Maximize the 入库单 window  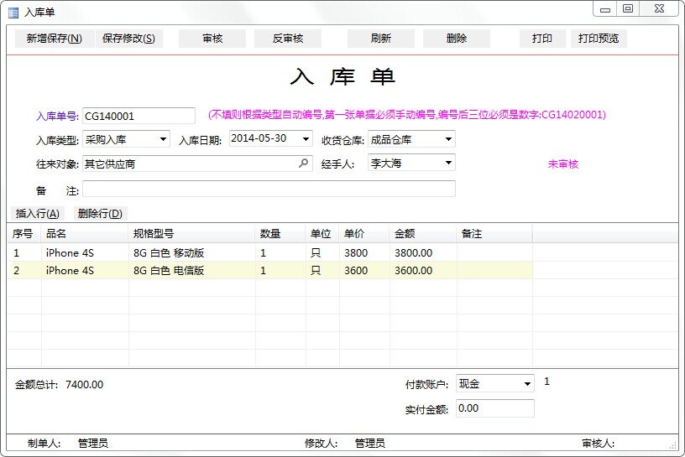tap(628, 9)
